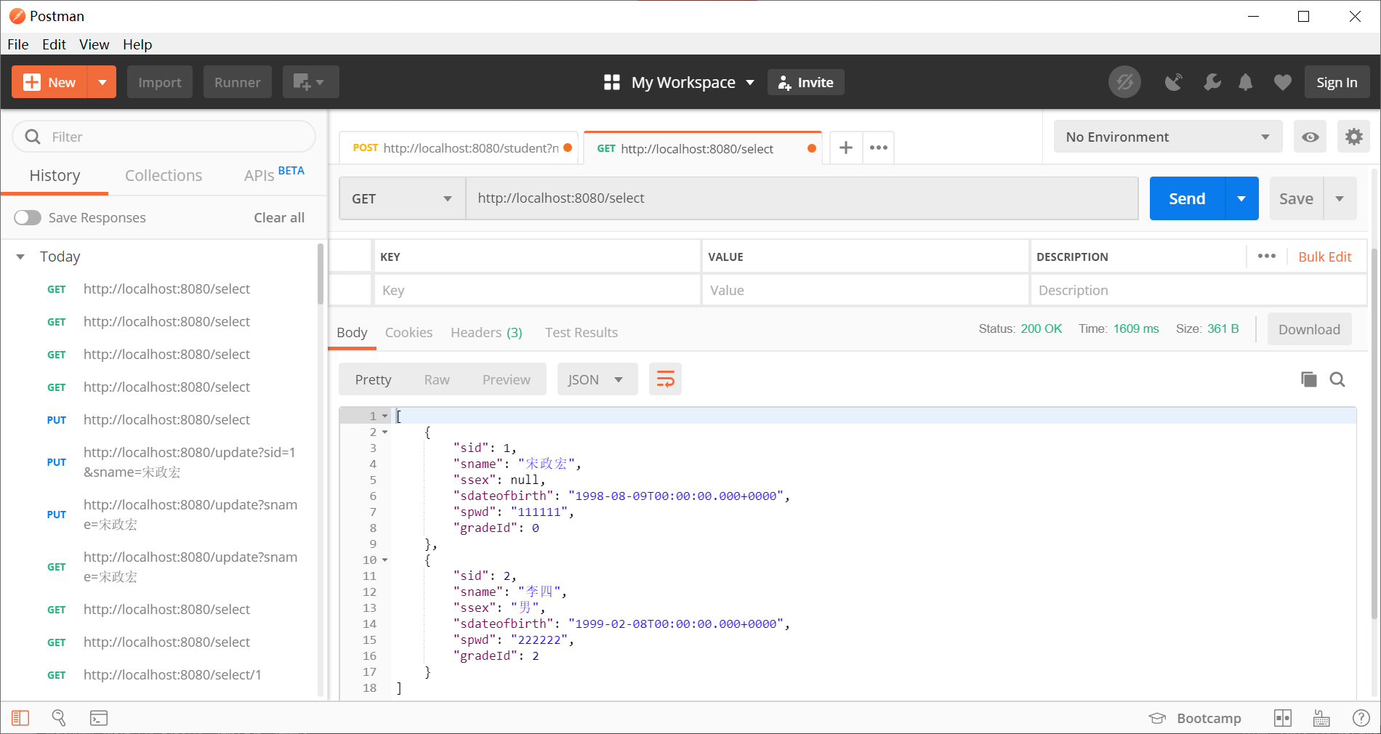Save the request
The height and width of the screenshot is (734, 1381).
1296,198
